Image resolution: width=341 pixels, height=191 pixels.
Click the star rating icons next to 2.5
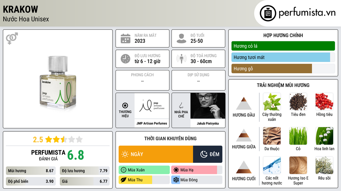coord(64,139)
